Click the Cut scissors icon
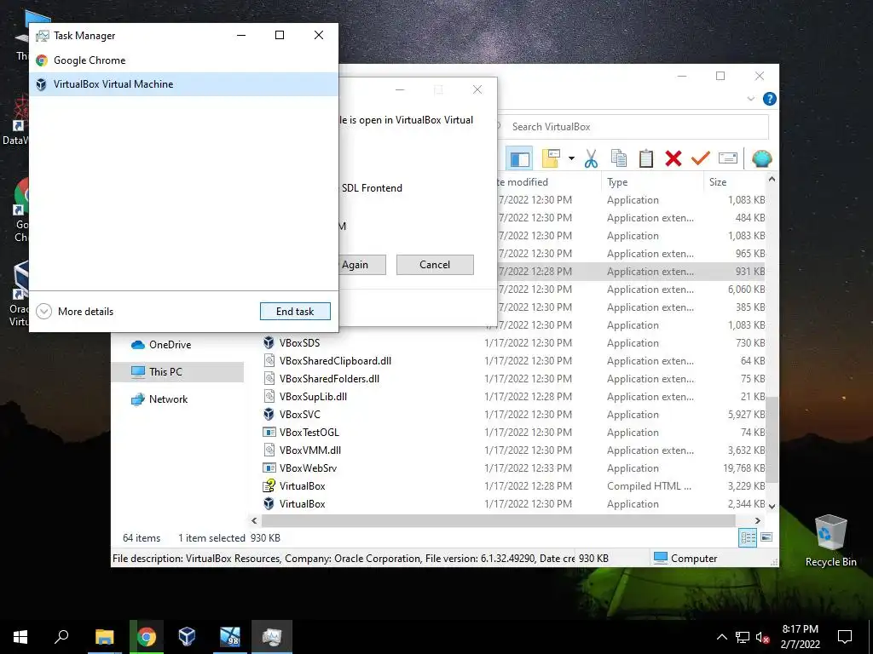The height and width of the screenshot is (654, 873). tap(591, 159)
